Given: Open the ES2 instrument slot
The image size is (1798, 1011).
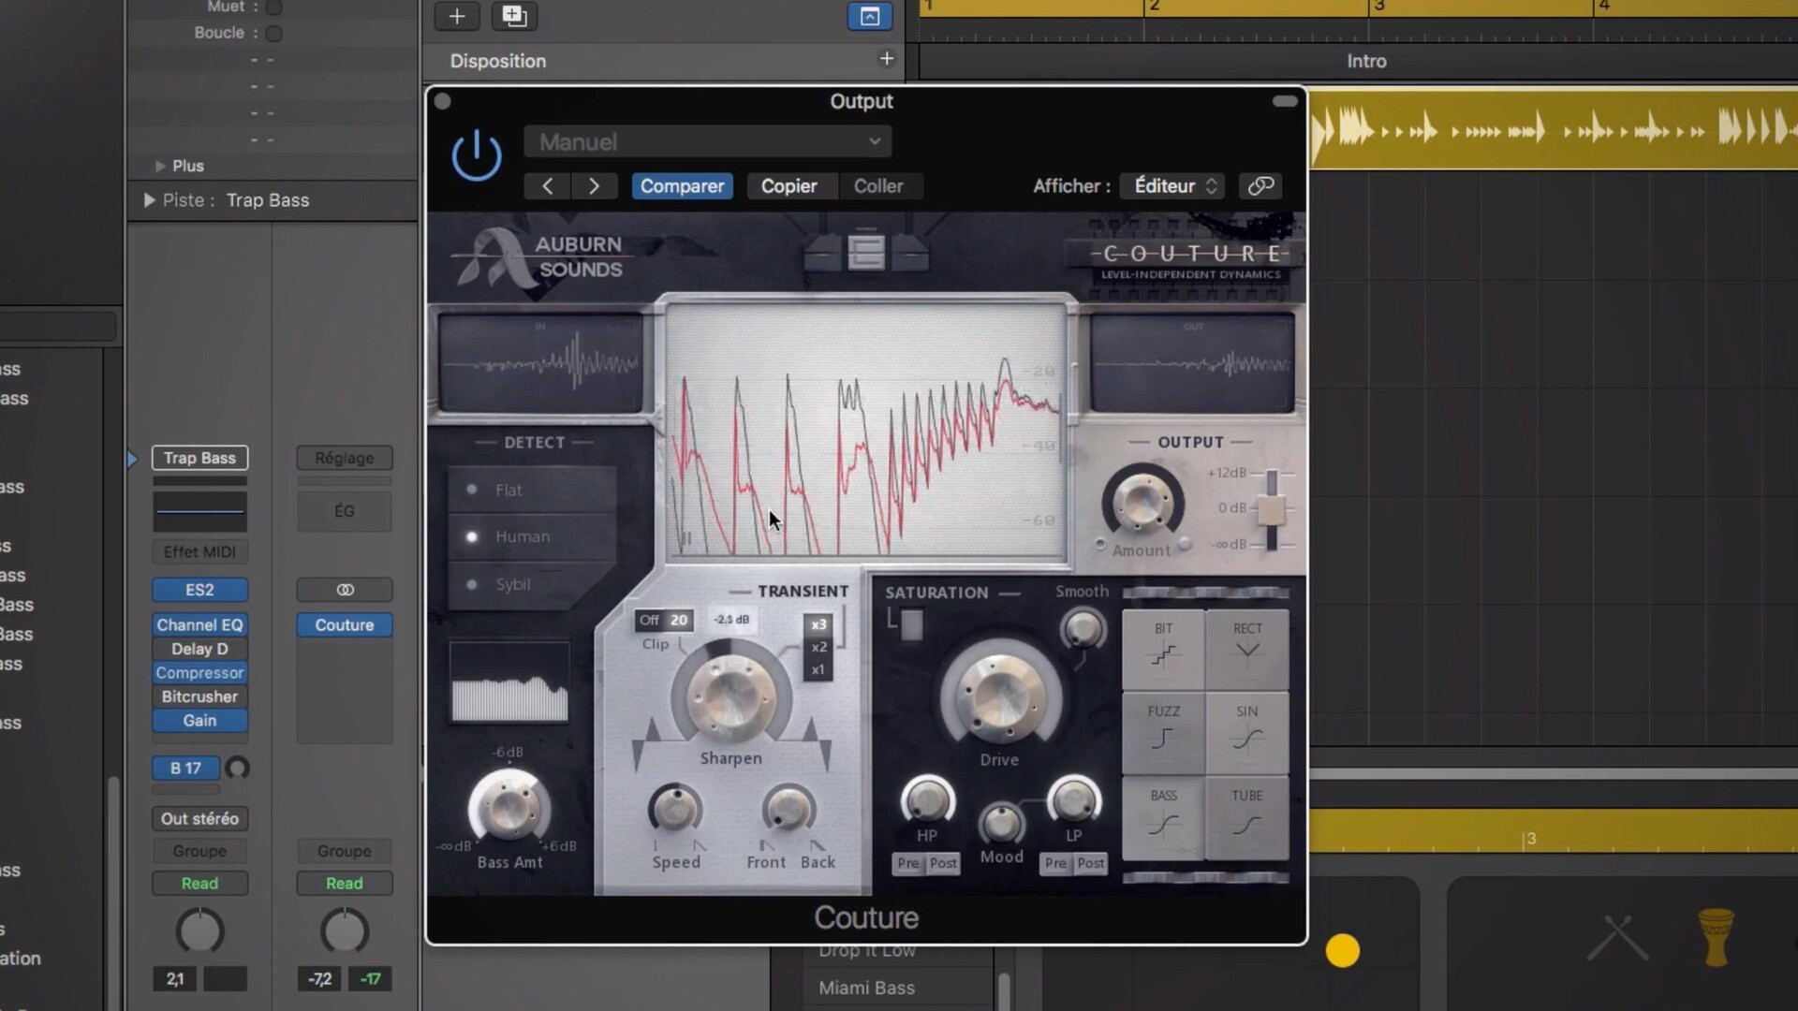Looking at the screenshot, I should point(199,590).
